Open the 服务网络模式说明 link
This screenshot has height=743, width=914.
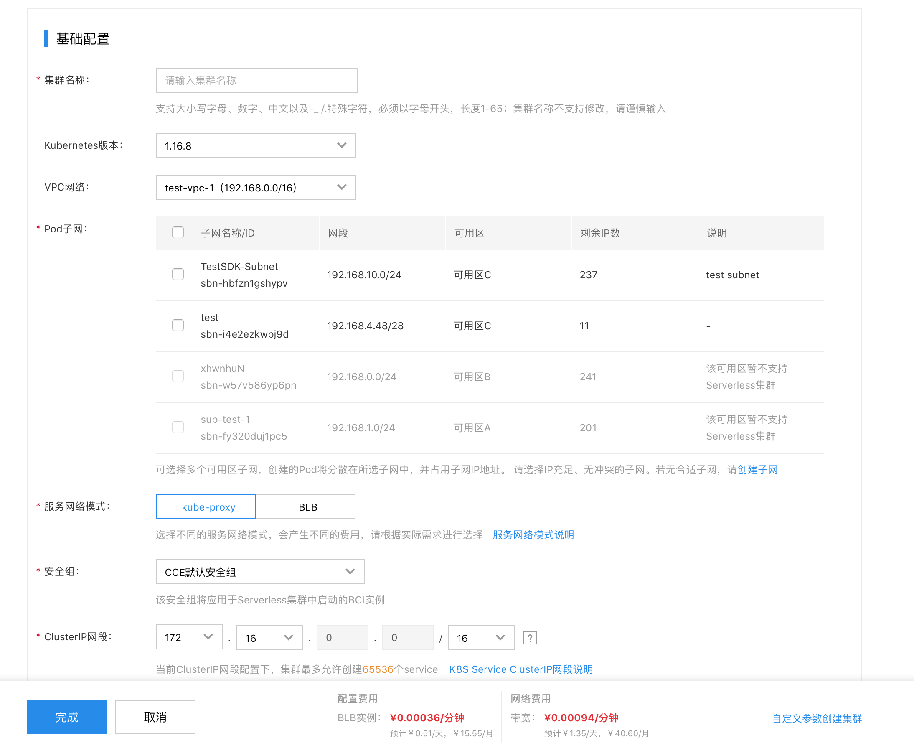tap(533, 534)
